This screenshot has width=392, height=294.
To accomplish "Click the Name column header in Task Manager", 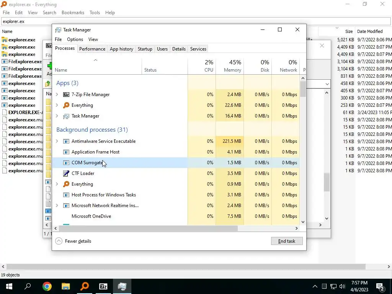I will (x=97, y=66).
